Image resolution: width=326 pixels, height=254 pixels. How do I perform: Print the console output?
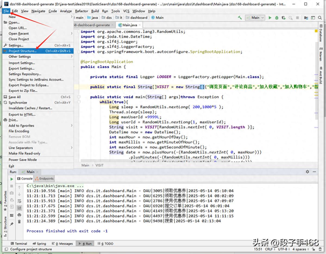[19, 215]
